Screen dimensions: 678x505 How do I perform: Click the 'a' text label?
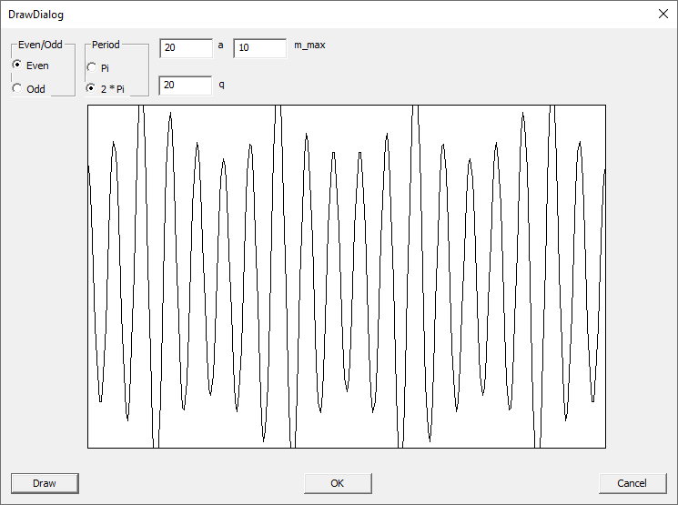[221, 45]
